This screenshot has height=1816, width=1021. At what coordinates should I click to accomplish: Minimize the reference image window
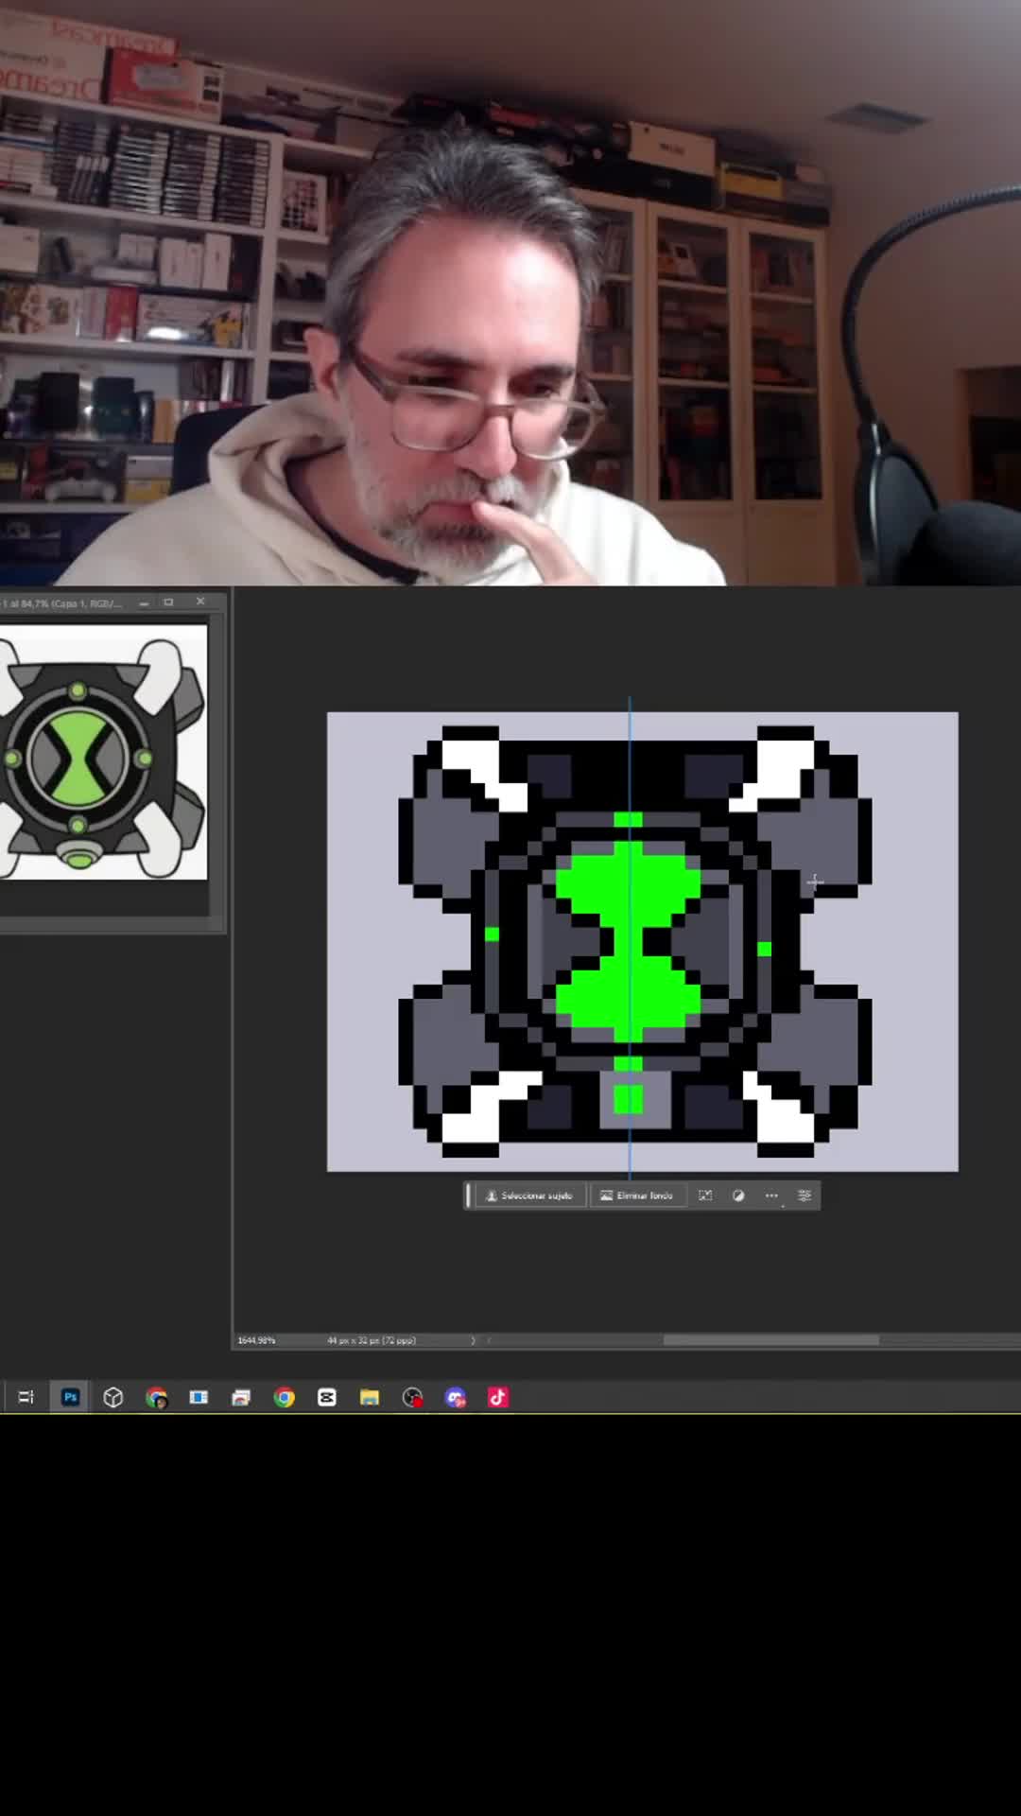click(x=144, y=602)
